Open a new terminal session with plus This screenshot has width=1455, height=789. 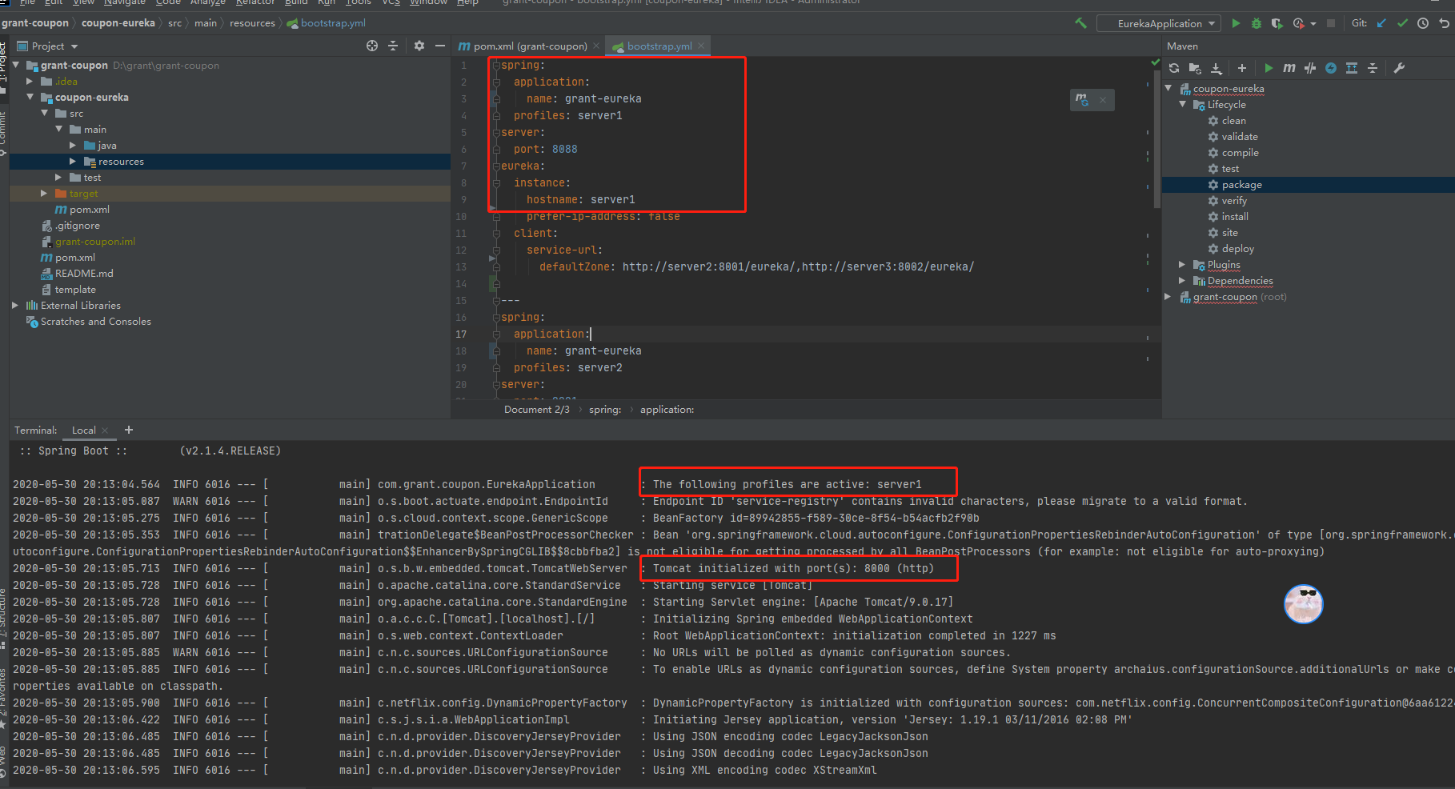pyautogui.click(x=128, y=430)
